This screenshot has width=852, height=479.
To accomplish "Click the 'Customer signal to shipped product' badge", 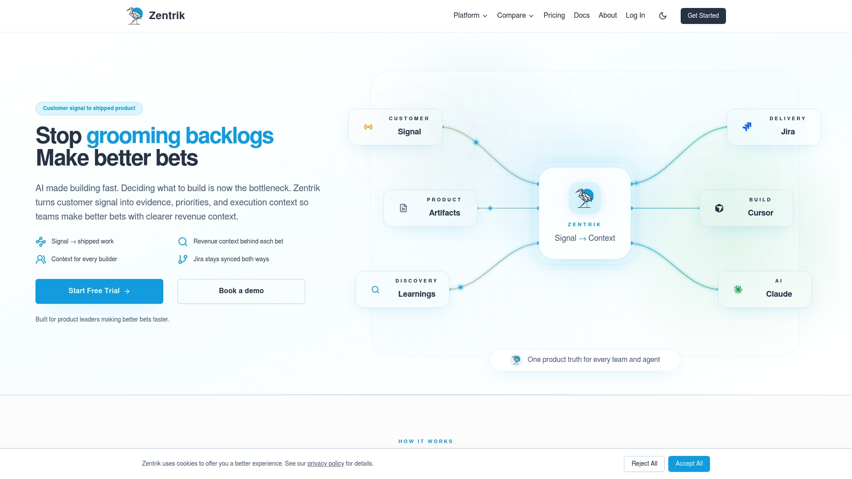I will pyautogui.click(x=89, y=109).
